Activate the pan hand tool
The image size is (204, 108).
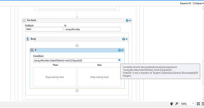[x=171, y=104]
